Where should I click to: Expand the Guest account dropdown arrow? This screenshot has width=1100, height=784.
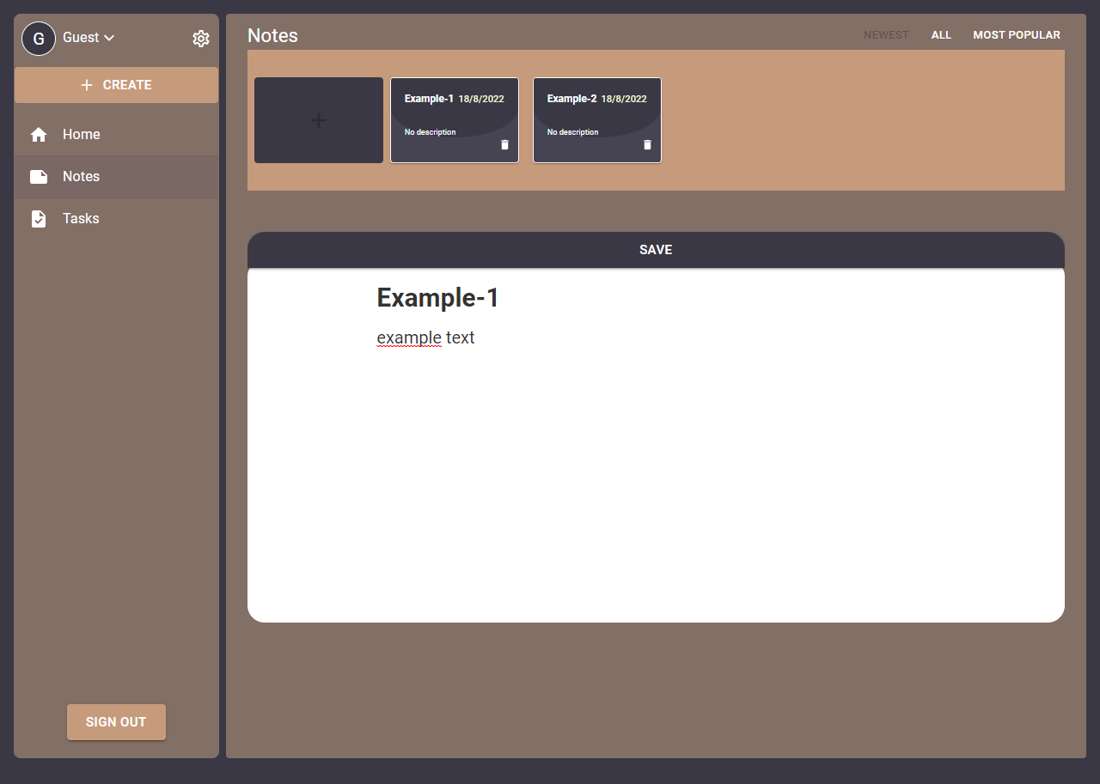109,38
